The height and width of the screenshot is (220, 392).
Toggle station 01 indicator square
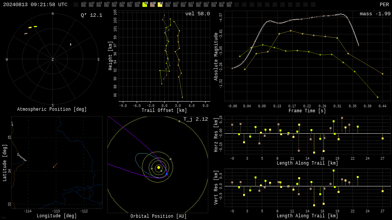pos(83,5)
